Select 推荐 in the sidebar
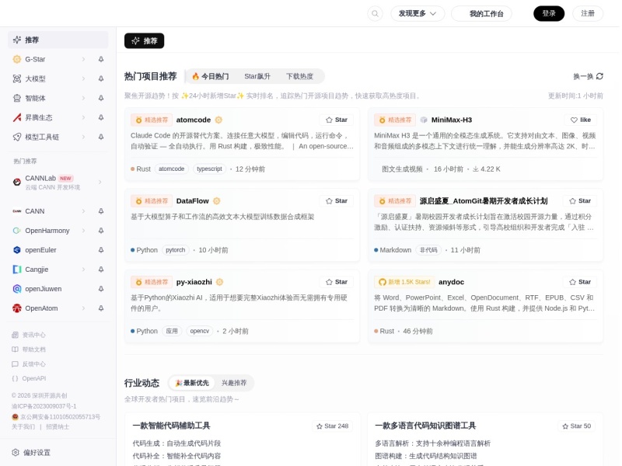622x466 pixels. [58, 40]
